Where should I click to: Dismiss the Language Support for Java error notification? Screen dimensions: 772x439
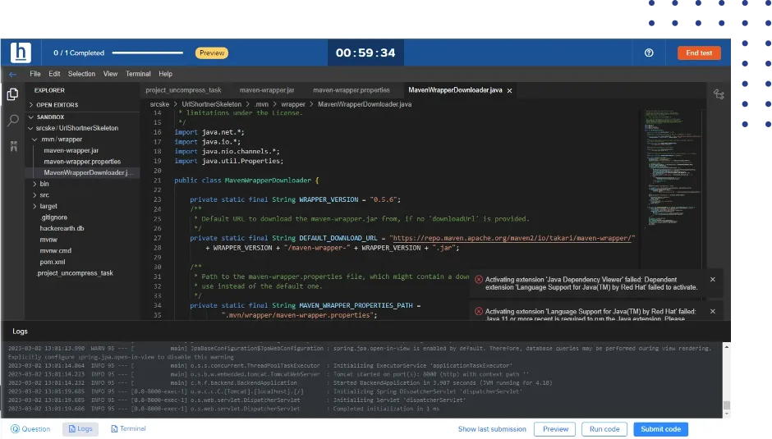click(712, 311)
